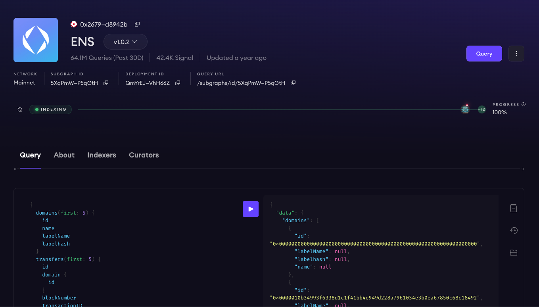Open the query history icon
Viewport: 539px width, 307px height.
514,230
